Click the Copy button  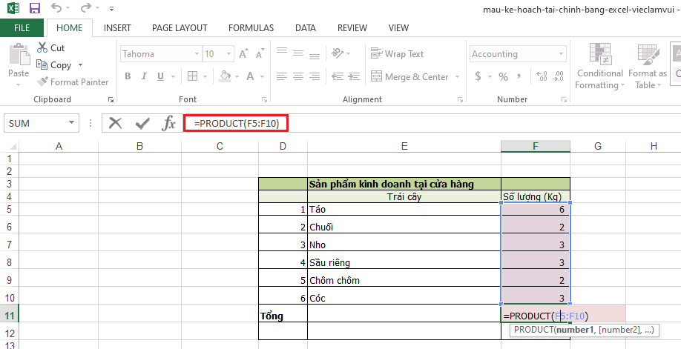click(x=54, y=65)
